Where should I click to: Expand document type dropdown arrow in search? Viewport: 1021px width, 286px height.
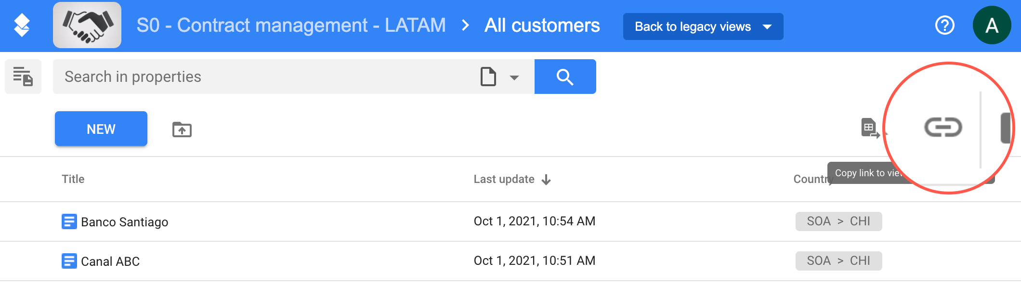[514, 78]
